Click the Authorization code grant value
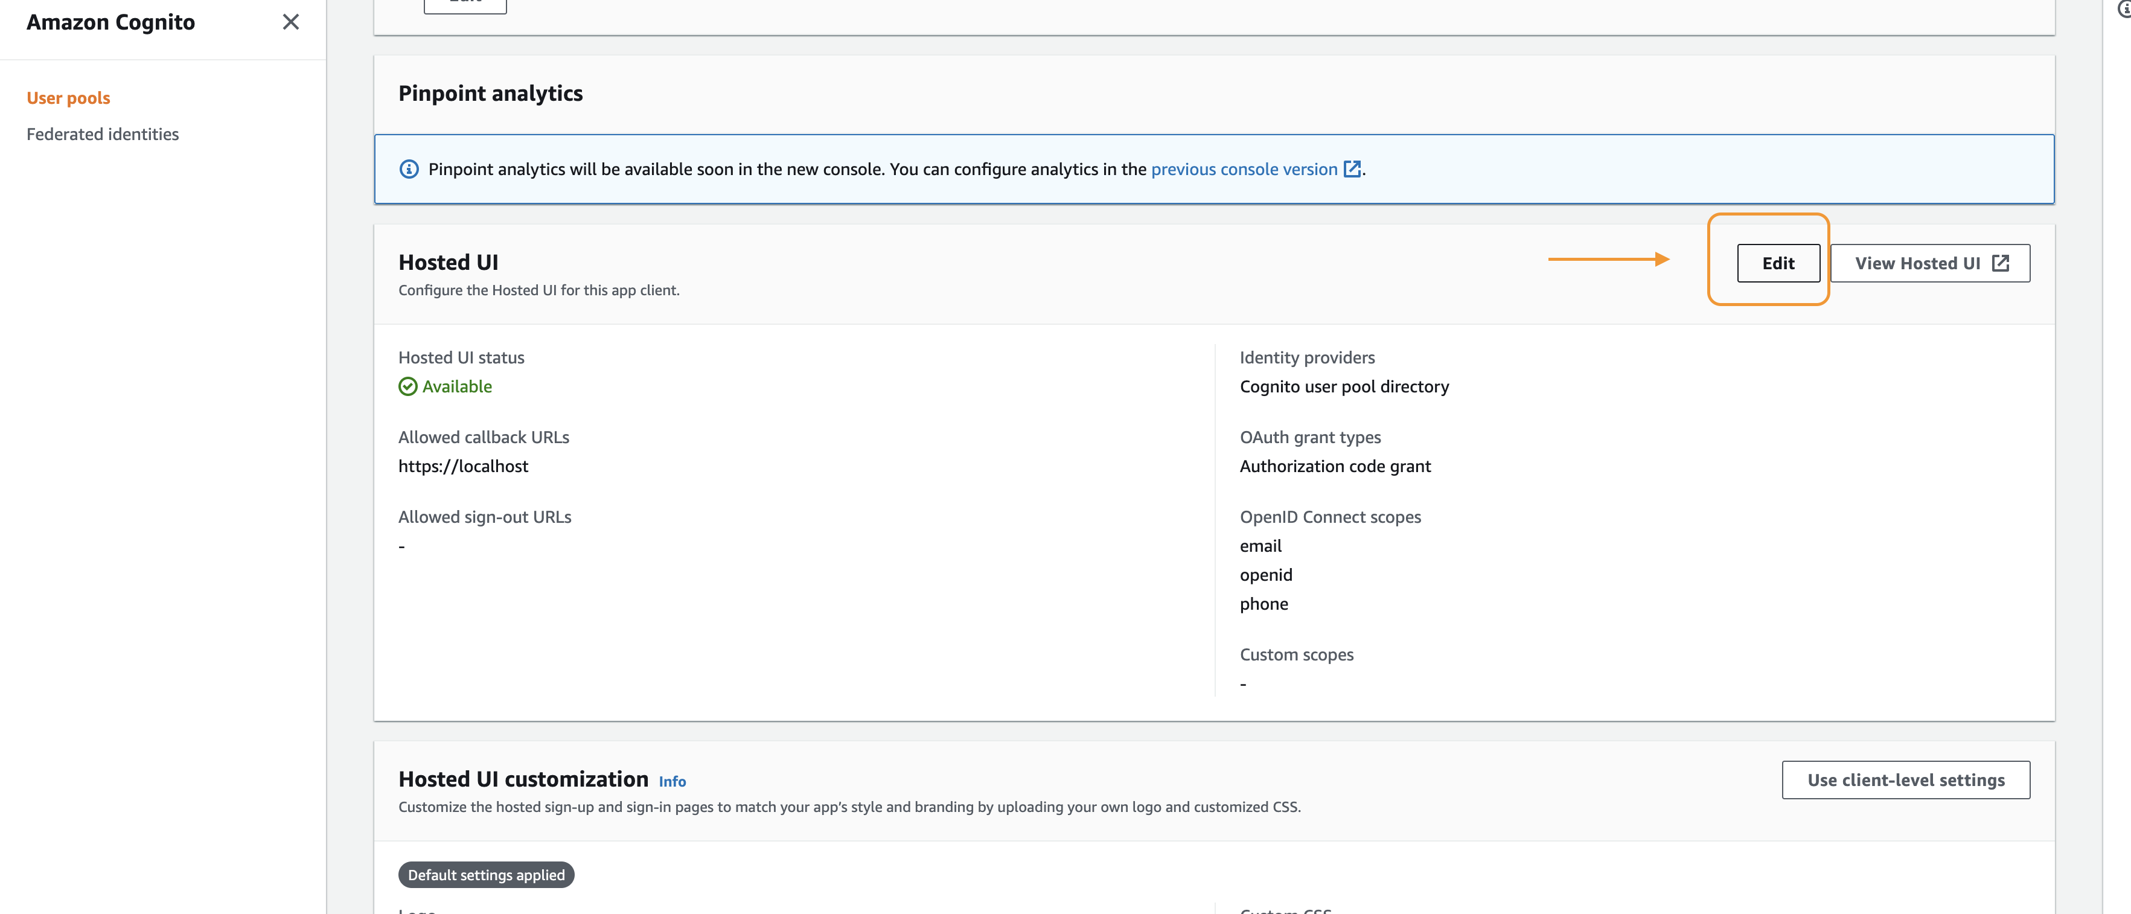Viewport: 2131px width, 914px height. pyautogui.click(x=1334, y=467)
